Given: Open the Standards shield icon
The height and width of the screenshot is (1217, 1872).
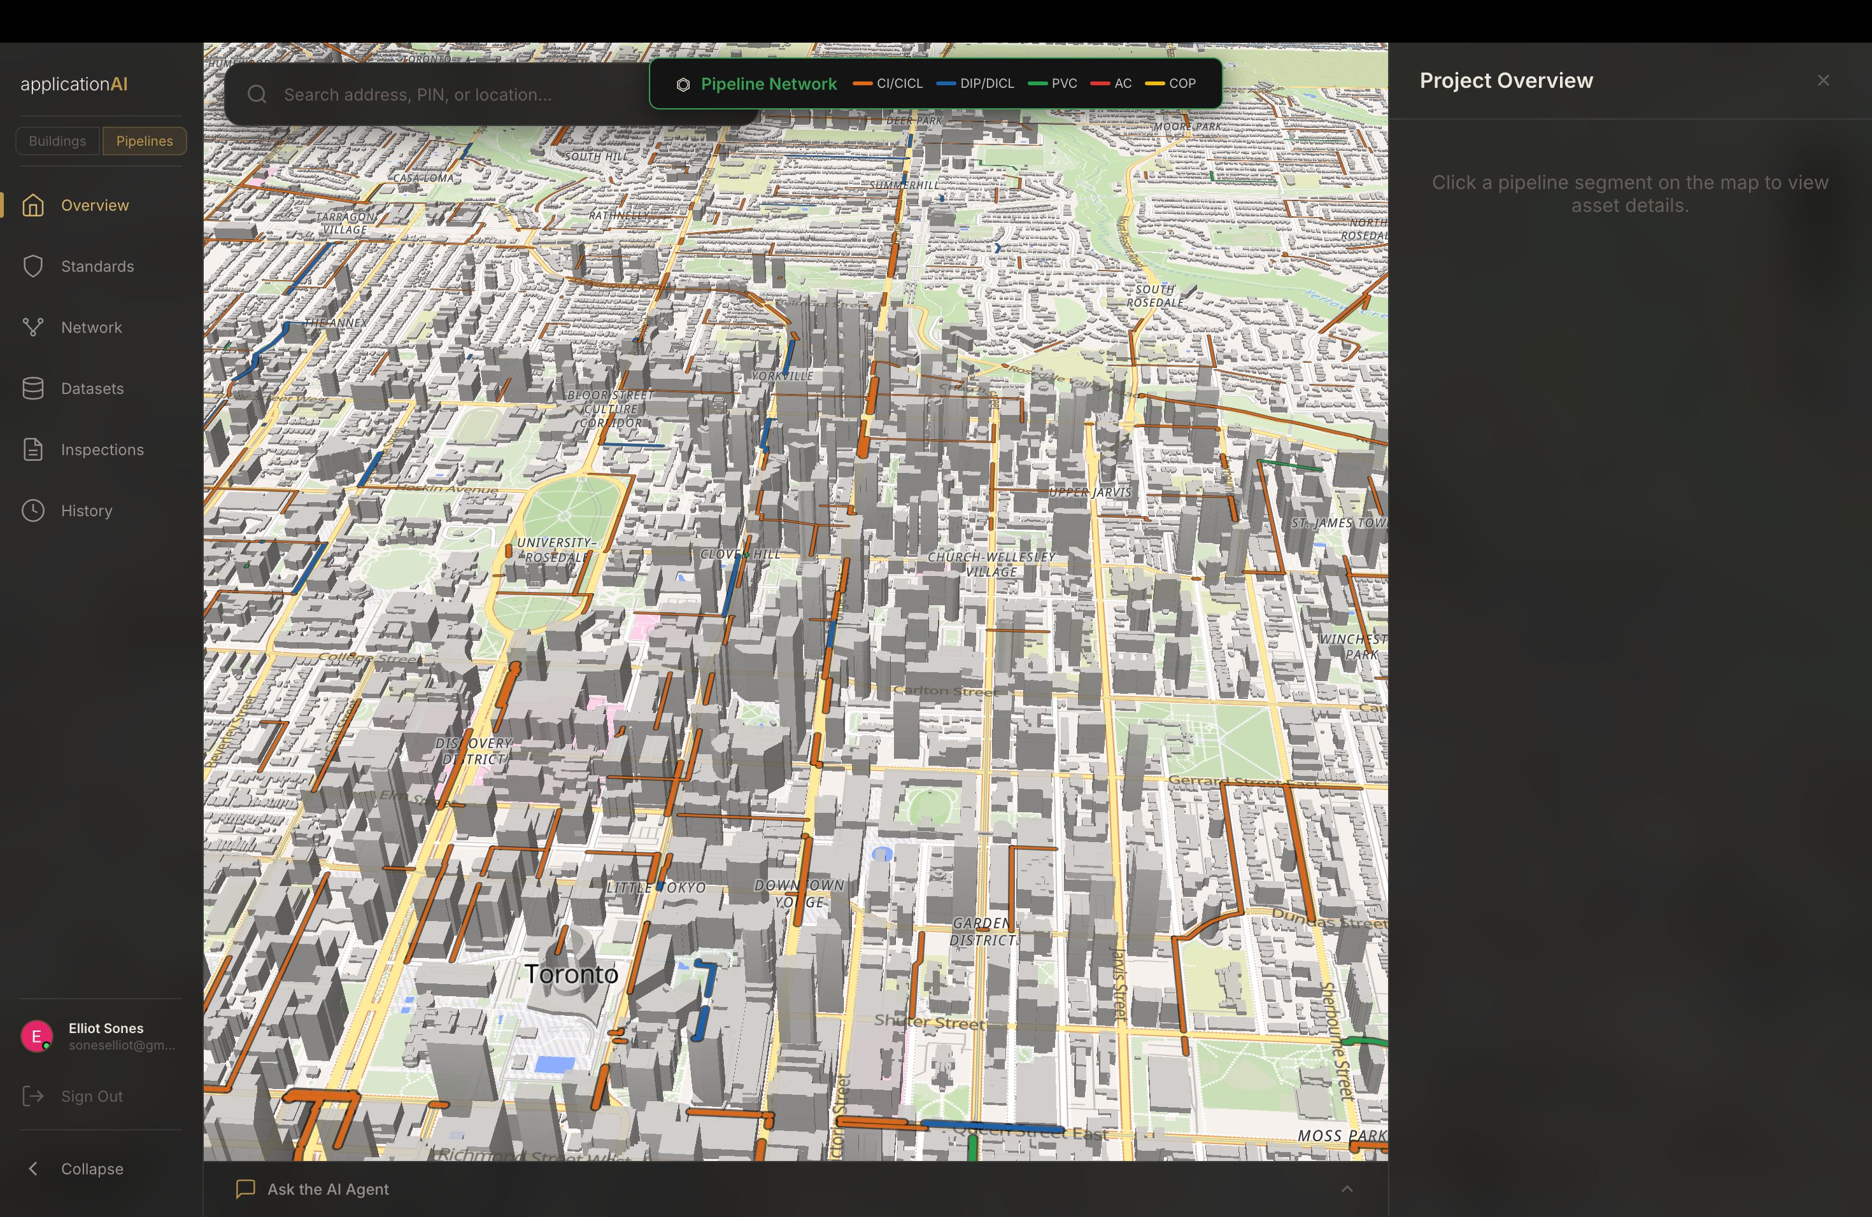Looking at the screenshot, I should pyautogui.click(x=33, y=267).
